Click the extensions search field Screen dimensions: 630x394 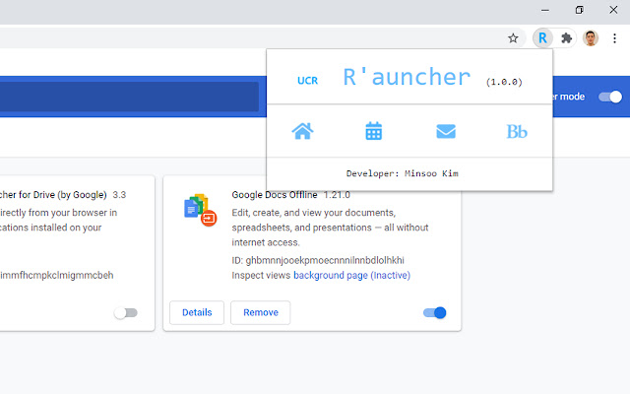pyautogui.click(x=129, y=97)
